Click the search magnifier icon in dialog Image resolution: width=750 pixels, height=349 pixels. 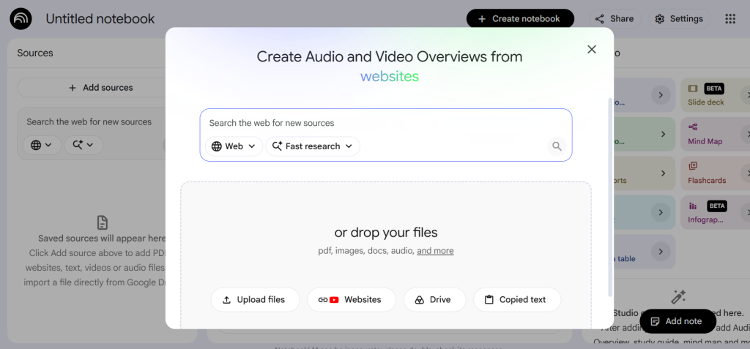pos(557,146)
